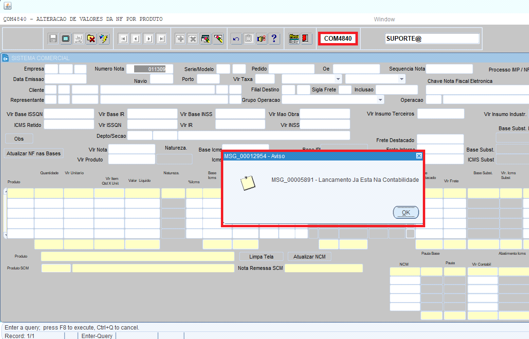Click the Limpa Tela button
This screenshot has width=529, height=339.
(x=261, y=256)
